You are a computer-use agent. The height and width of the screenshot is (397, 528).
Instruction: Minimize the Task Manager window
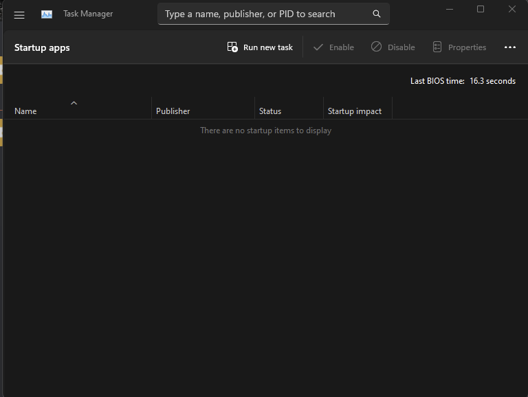pos(450,9)
